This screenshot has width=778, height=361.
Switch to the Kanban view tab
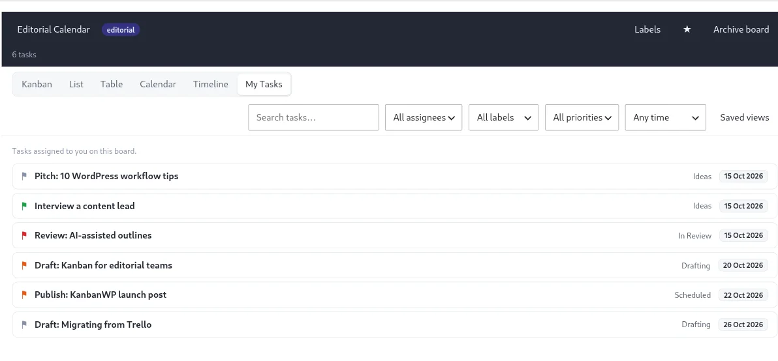pos(37,84)
